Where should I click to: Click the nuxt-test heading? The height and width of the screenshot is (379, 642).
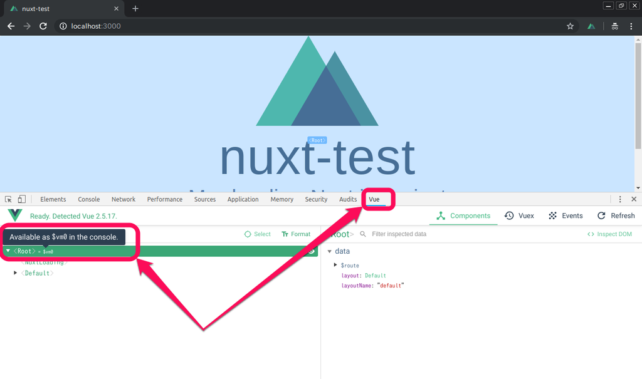pyautogui.click(x=317, y=157)
